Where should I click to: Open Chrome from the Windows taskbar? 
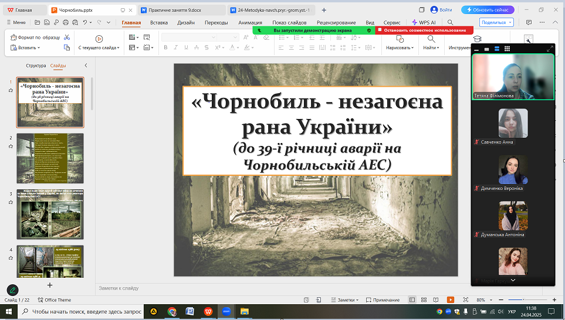click(x=172, y=311)
